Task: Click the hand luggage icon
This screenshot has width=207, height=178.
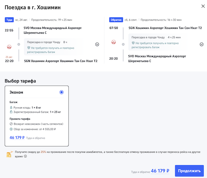Action: (x=11, y=107)
